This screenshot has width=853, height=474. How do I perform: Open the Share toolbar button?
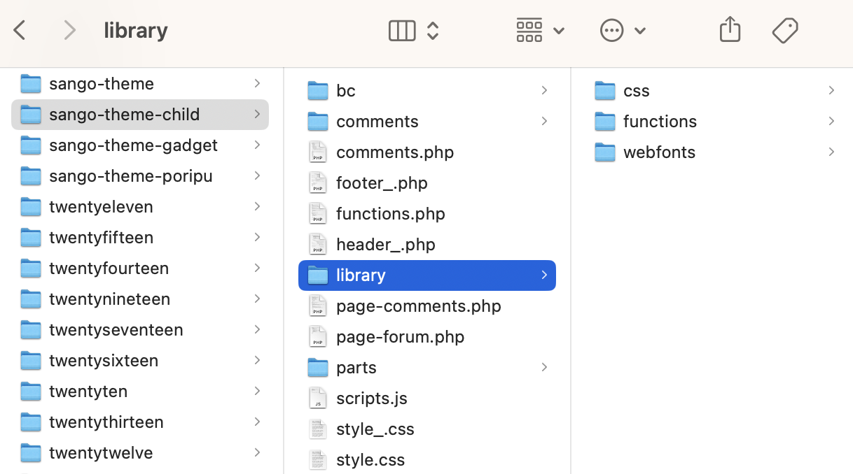(730, 30)
